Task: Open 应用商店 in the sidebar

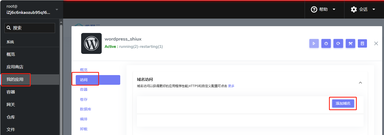Action: pyautogui.click(x=15, y=67)
